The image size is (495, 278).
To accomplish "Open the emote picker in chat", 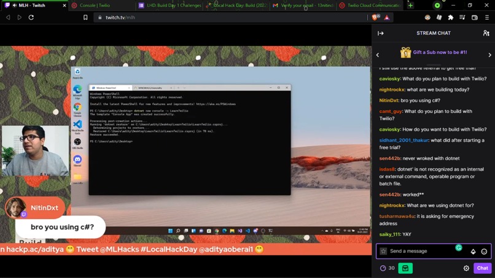I will [x=484, y=252].
